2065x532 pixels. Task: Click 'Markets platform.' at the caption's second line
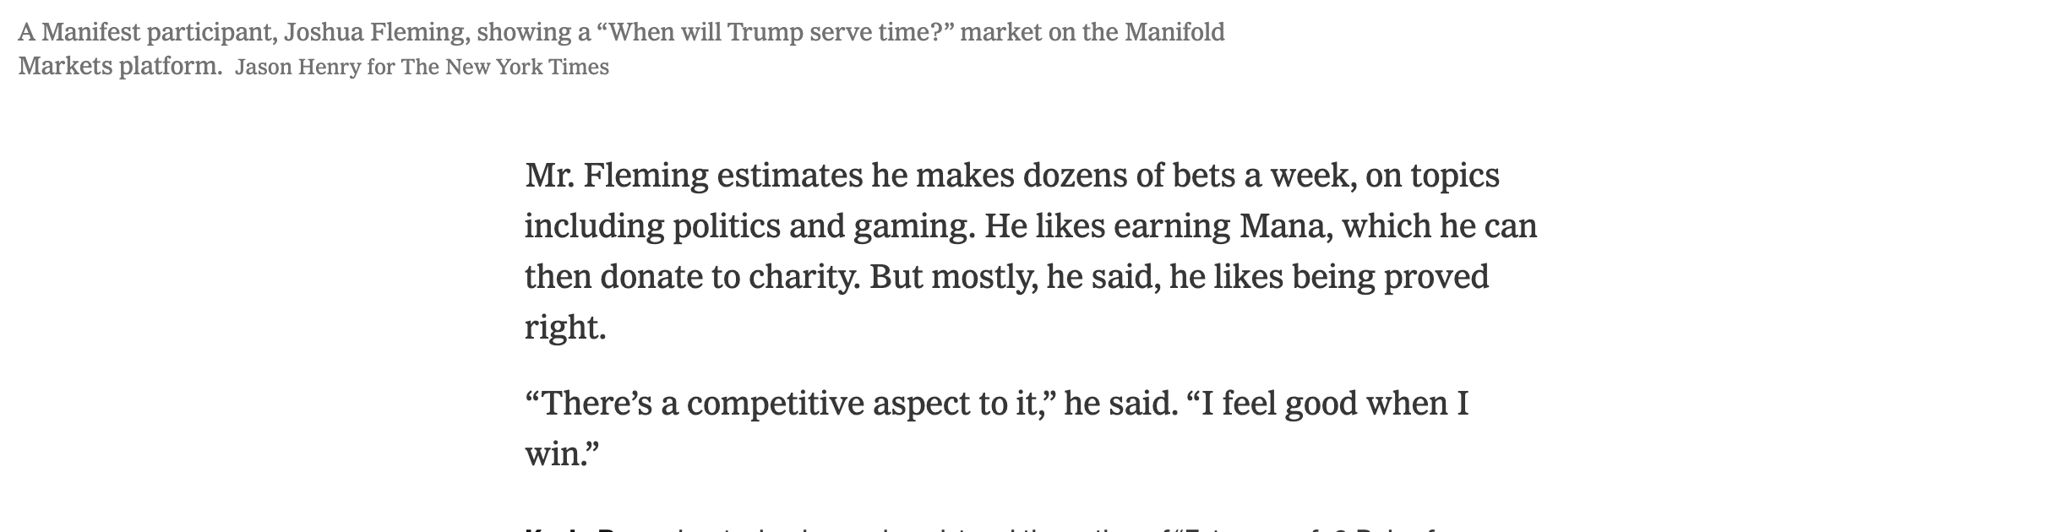coord(120,66)
